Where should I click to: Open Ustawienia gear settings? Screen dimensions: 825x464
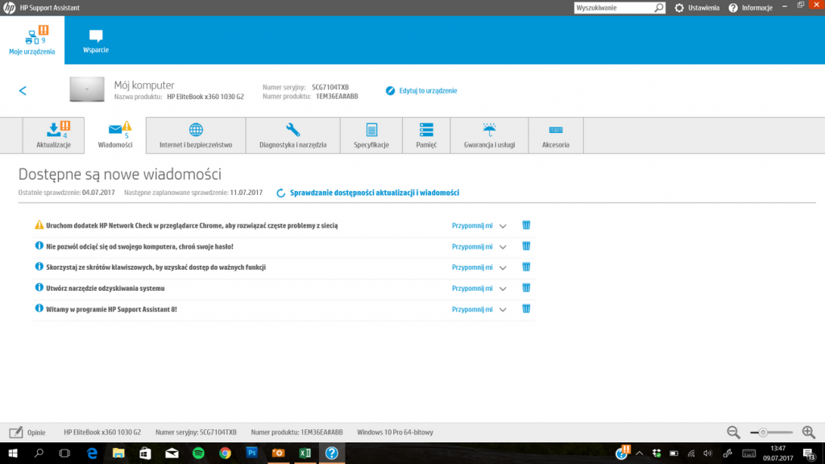point(697,8)
